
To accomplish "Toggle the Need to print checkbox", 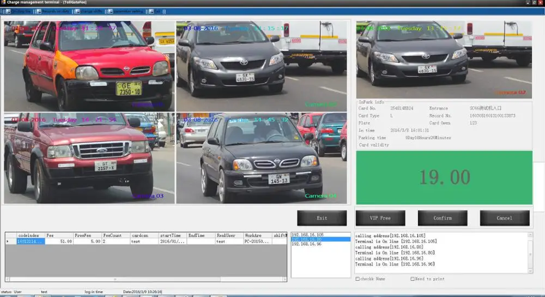I will click(x=413, y=279).
